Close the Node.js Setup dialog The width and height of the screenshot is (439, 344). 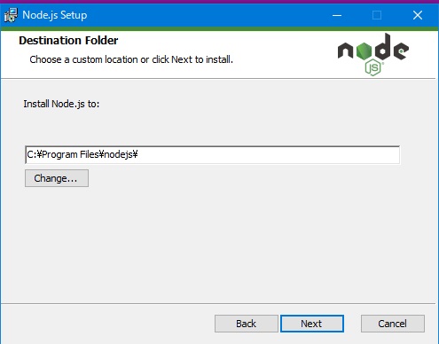[x=418, y=15]
